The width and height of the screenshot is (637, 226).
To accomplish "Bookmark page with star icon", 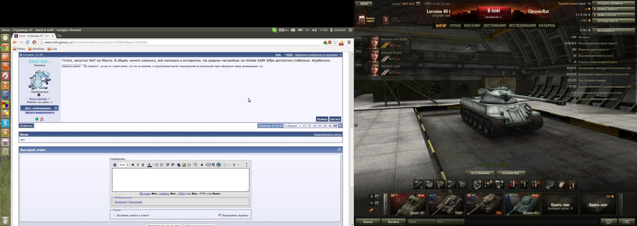I will [334, 42].
